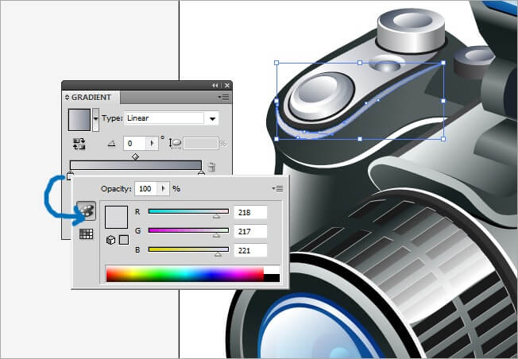Open the gradient swatch preset arrow
Image resolution: width=518 pixels, height=359 pixels.
pyautogui.click(x=96, y=119)
